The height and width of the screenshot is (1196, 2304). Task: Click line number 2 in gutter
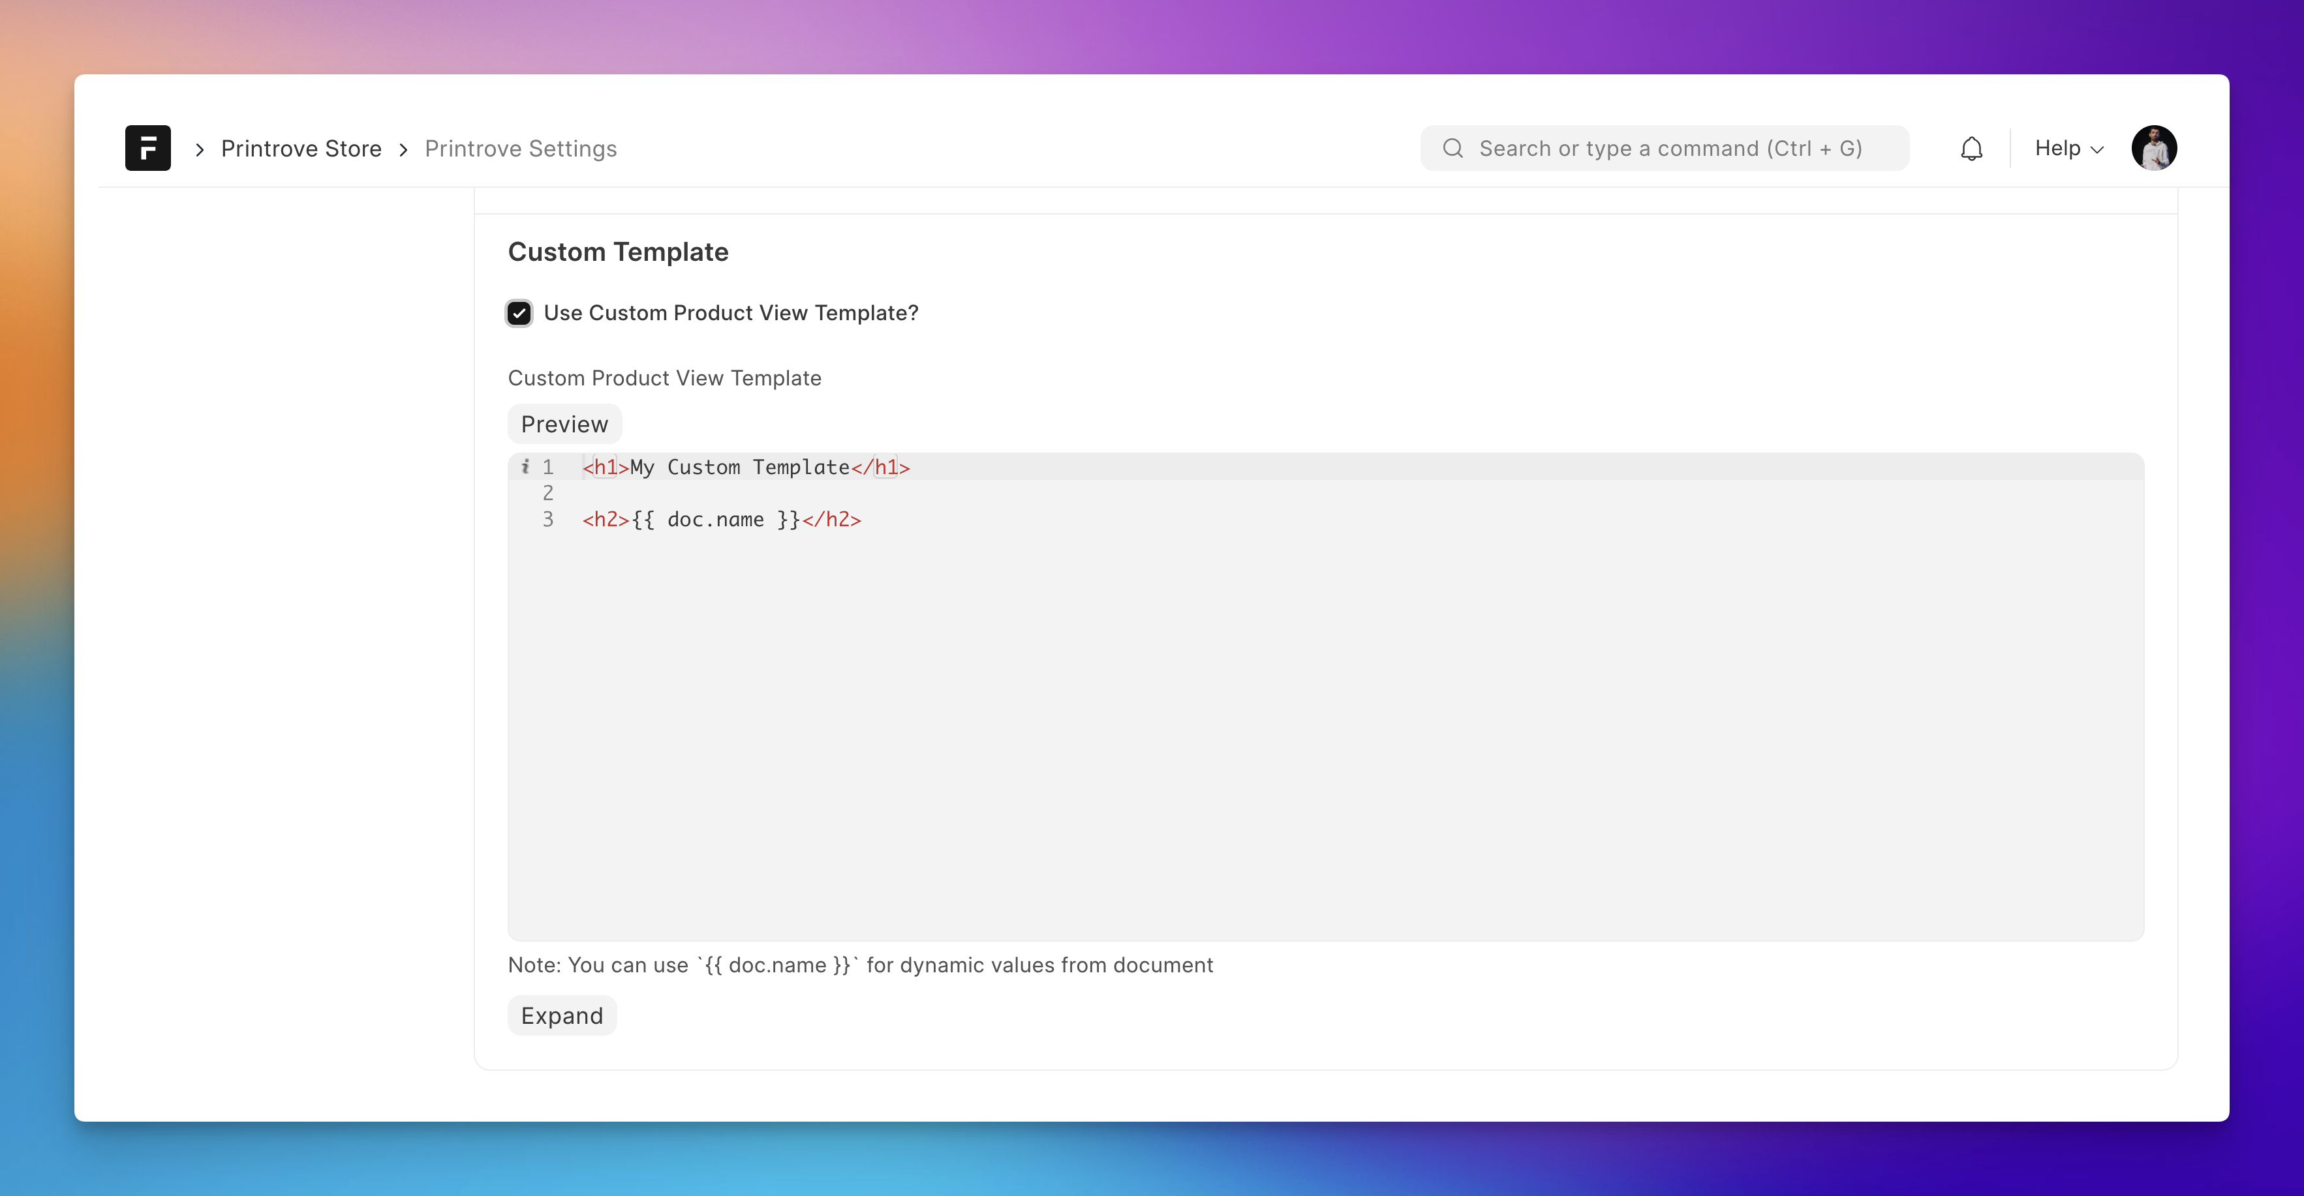pos(547,492)
